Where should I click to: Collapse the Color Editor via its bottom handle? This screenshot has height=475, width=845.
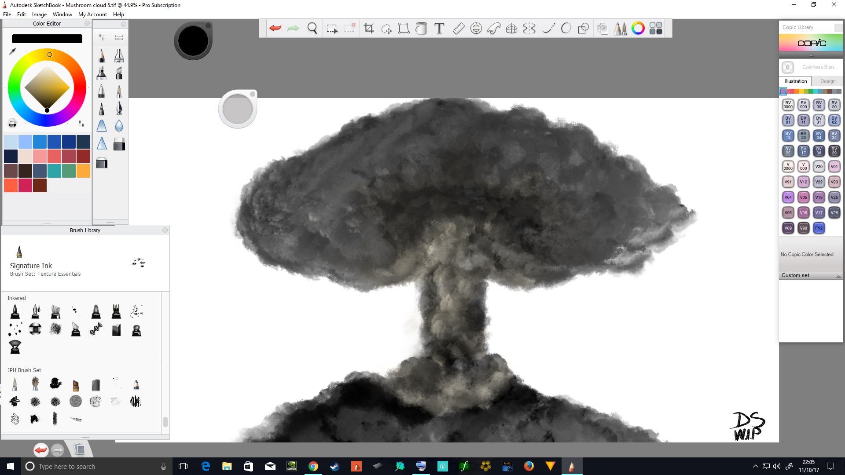[x=47, y=223]
